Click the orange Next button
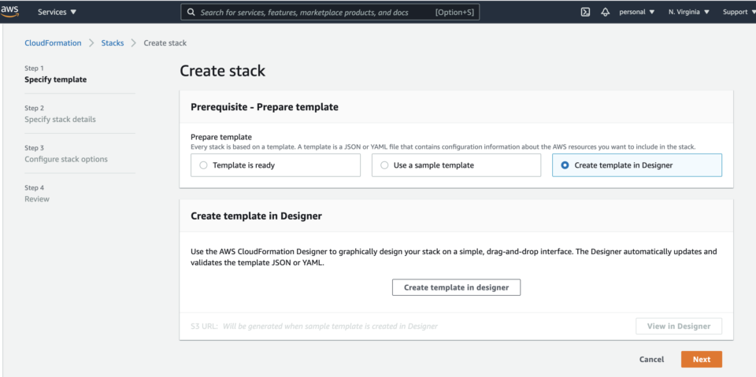 (x=702, y=360)
